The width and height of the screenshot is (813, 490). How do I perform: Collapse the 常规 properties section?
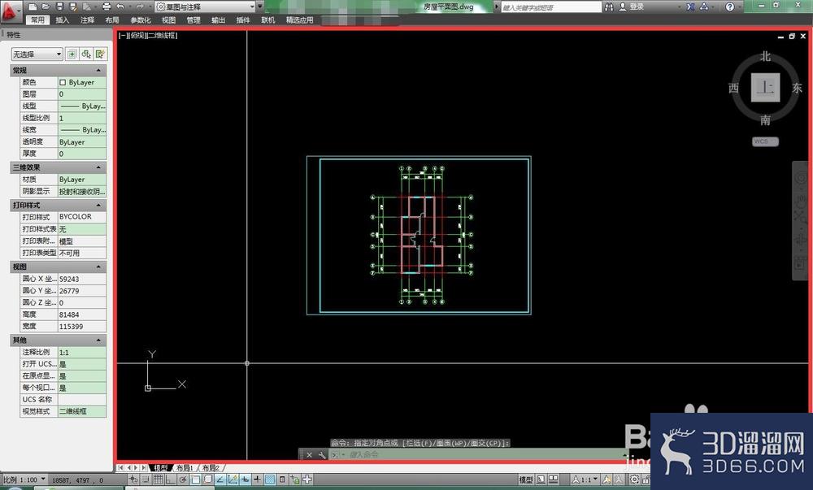[98, 70]
